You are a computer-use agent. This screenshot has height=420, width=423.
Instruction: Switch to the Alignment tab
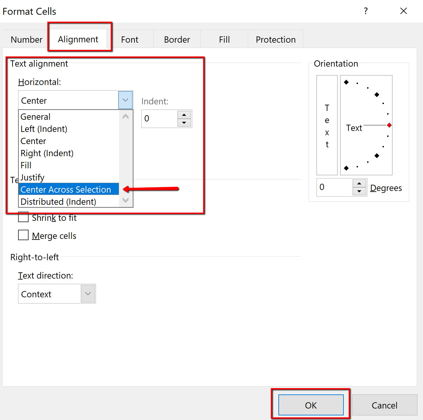click(x=78, y=39)
